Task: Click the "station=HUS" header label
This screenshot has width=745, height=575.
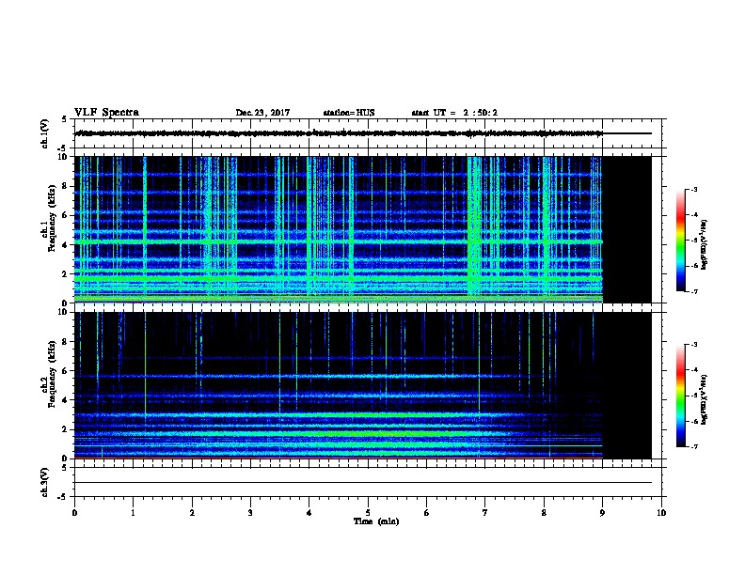Action: click(349, 113)
